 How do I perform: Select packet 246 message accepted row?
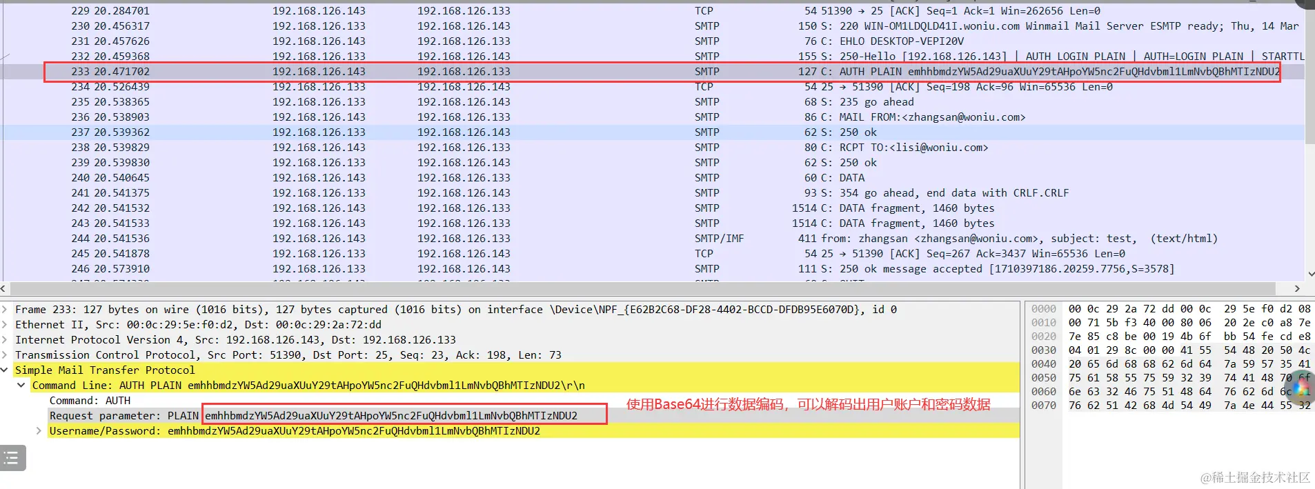pyautogui.click(x=653, y=269)
